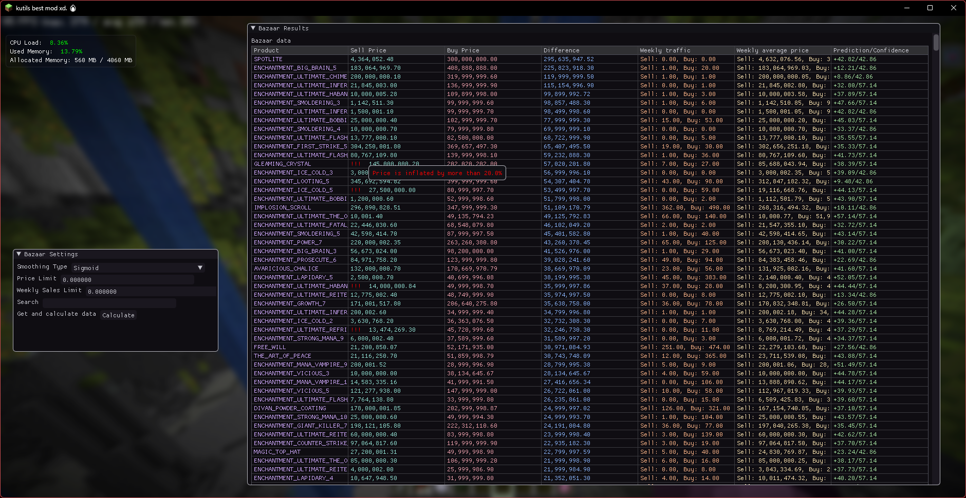The width and height of the screenshot is (966, 498).
Task: Click the Calculate button
Action: 118,315
